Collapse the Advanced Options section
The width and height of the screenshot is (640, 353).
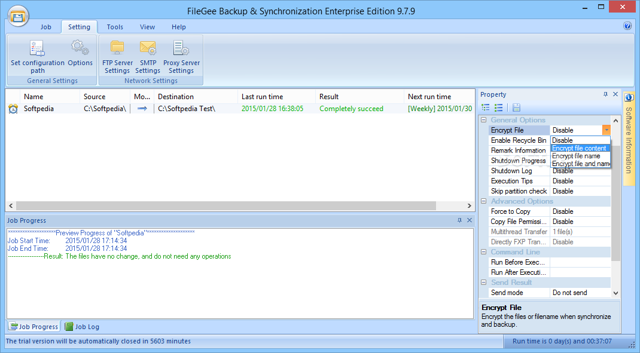click(x=484, y=201)
